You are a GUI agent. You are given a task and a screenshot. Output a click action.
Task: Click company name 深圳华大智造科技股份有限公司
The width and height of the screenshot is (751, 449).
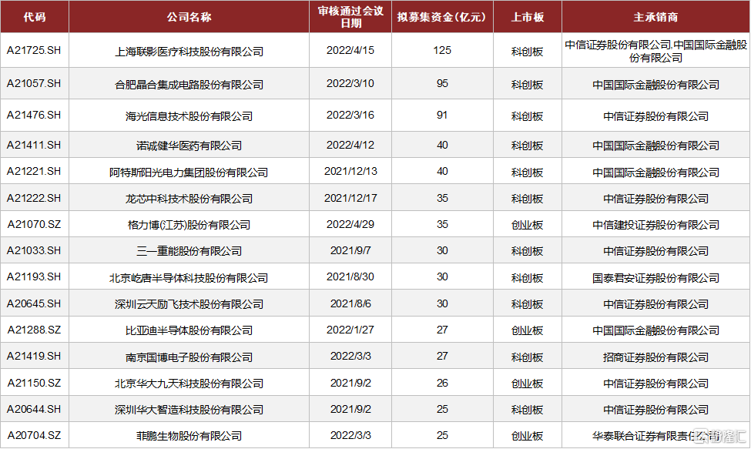(x=189, y=410)
